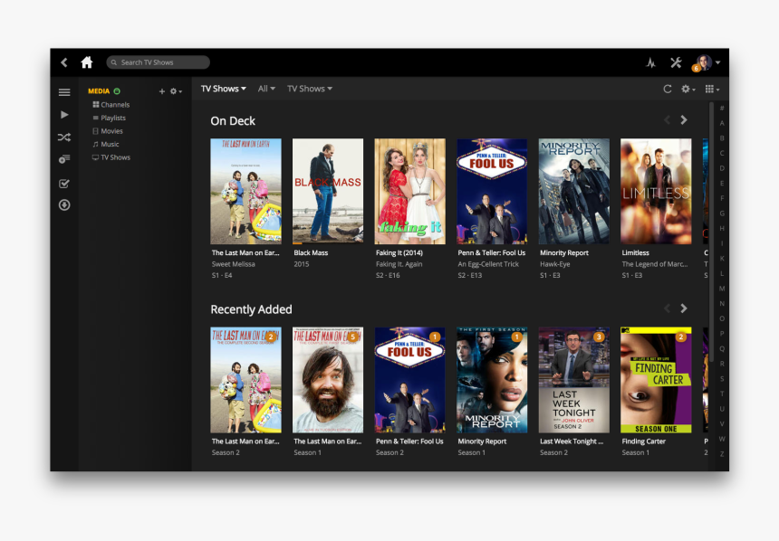Open Last Man on Earth On Deck poster
Image resolution: width=779 pixels, height=541 pixels.
[245, 191]
